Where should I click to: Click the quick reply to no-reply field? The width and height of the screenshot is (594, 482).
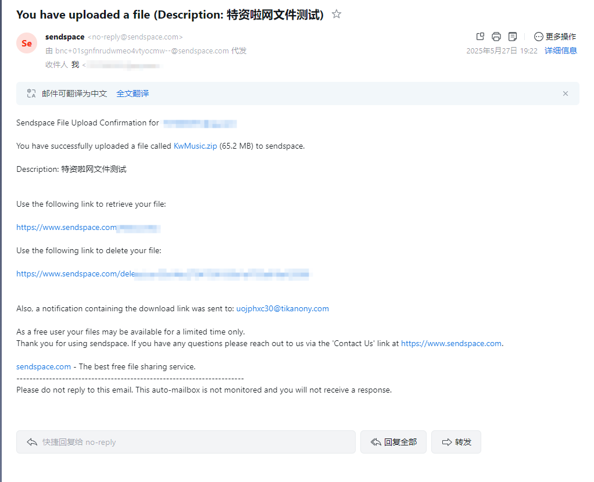pyautogui.click(x=185, y=442)
